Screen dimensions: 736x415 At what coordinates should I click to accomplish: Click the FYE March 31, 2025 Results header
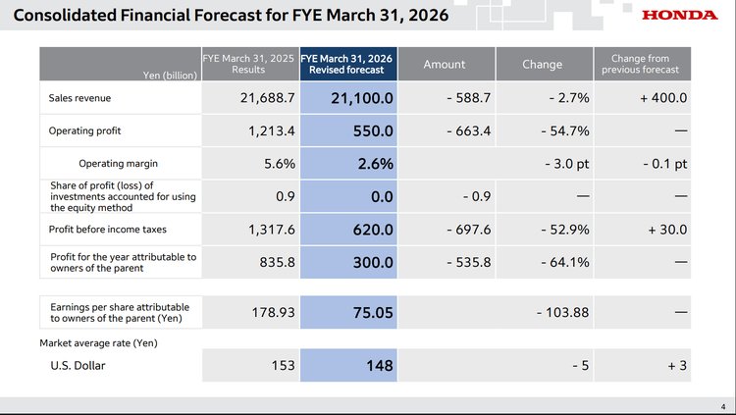[x=249, y=64]
